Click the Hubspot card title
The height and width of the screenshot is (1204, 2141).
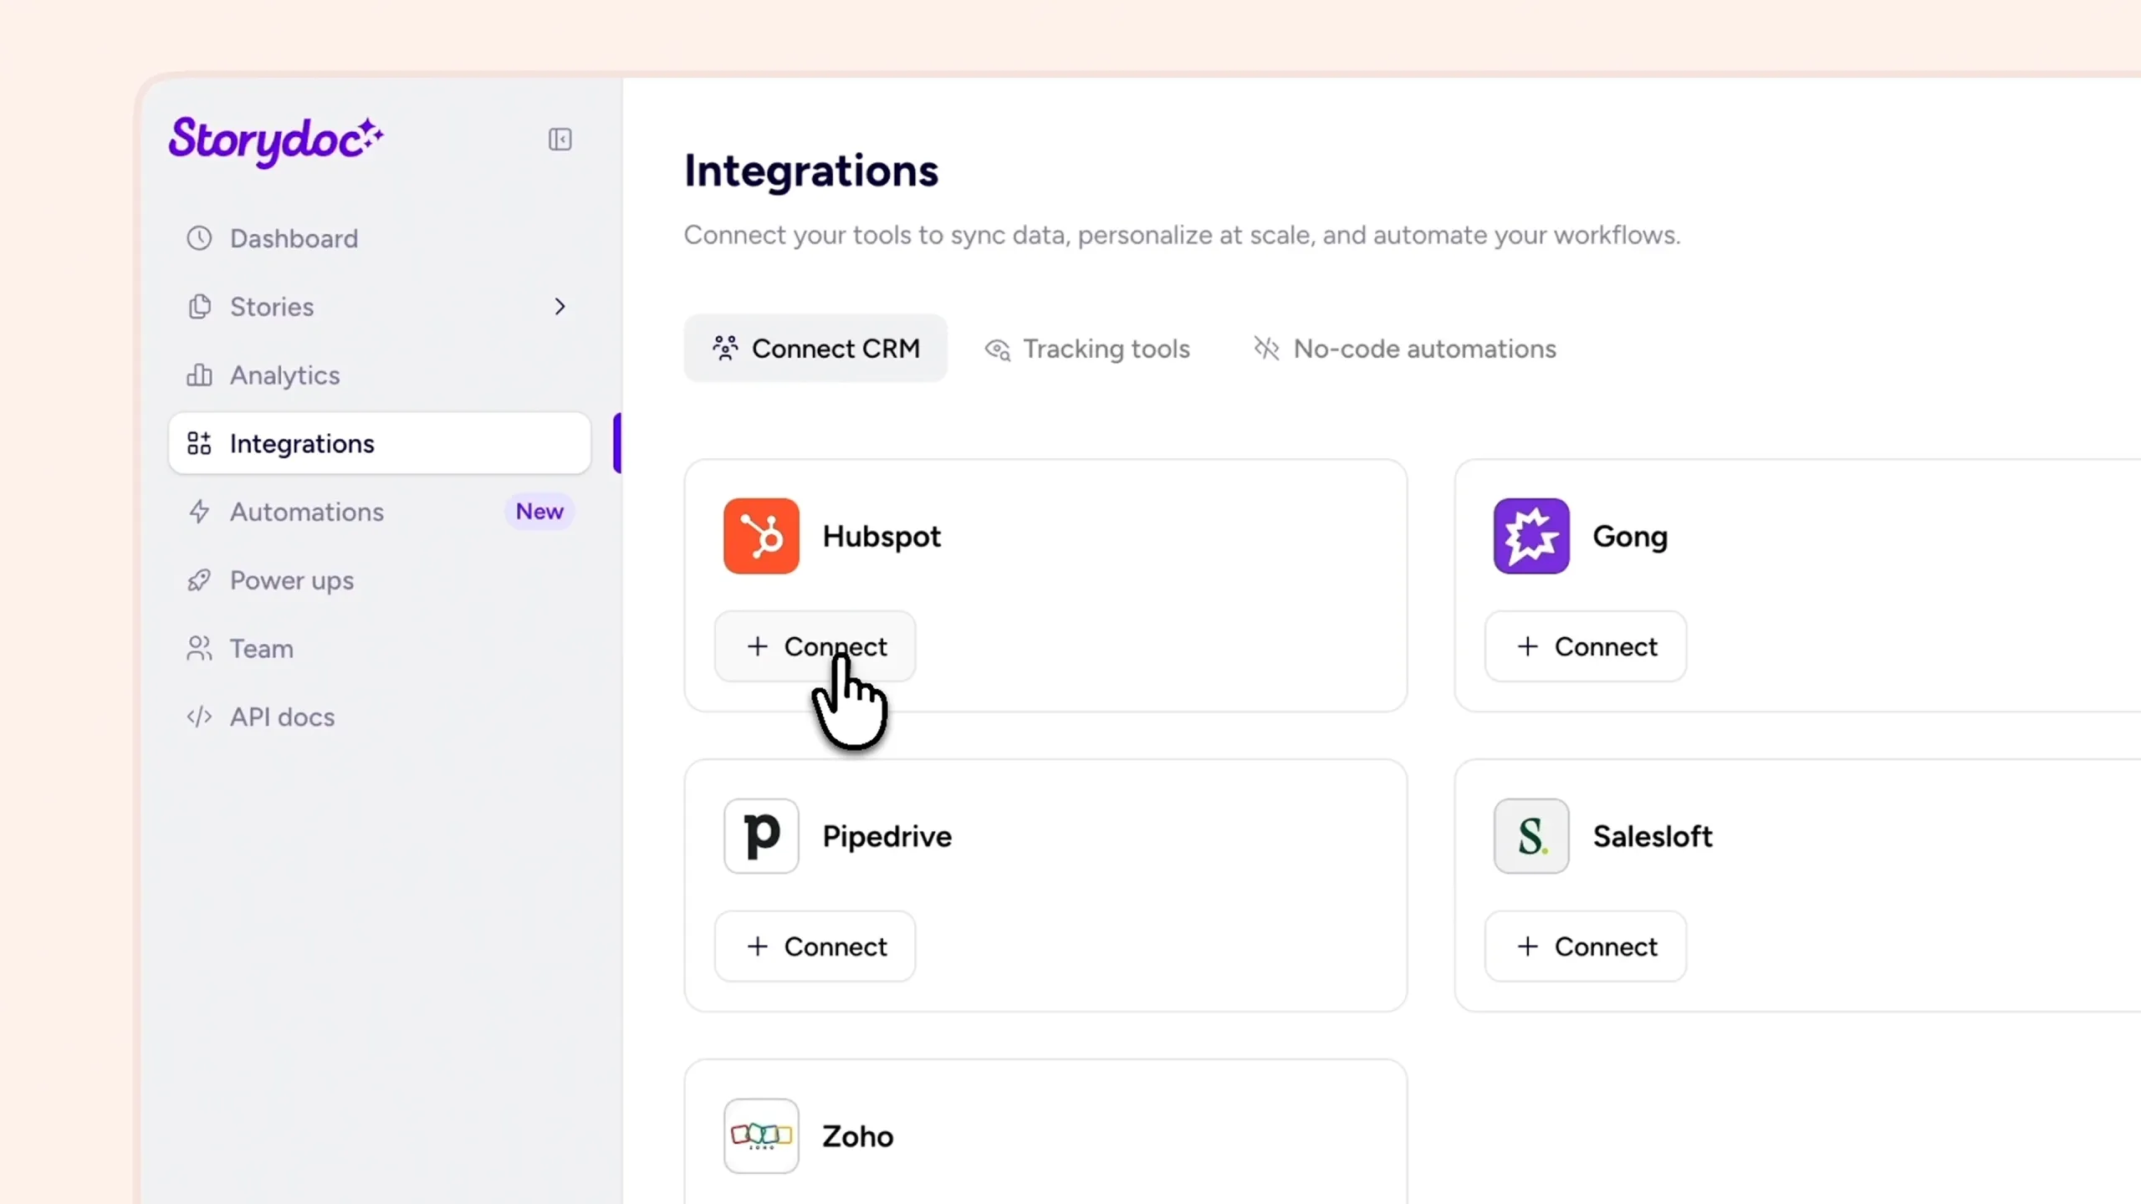[x=881, y=537]
